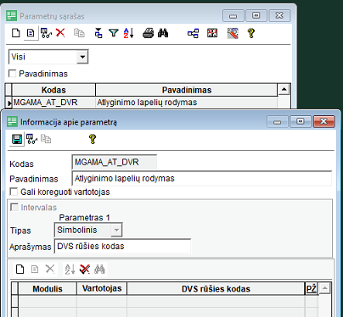
Task: Click the copy icon in Parametrų sąrašas toolbar
Action: [79, 33]
